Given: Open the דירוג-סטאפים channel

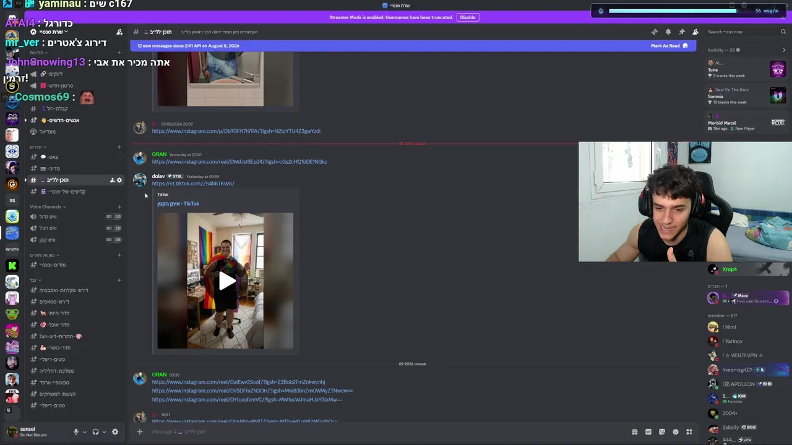Looking at the screenshot, I should pyautogui.click(x=75, y=302).
